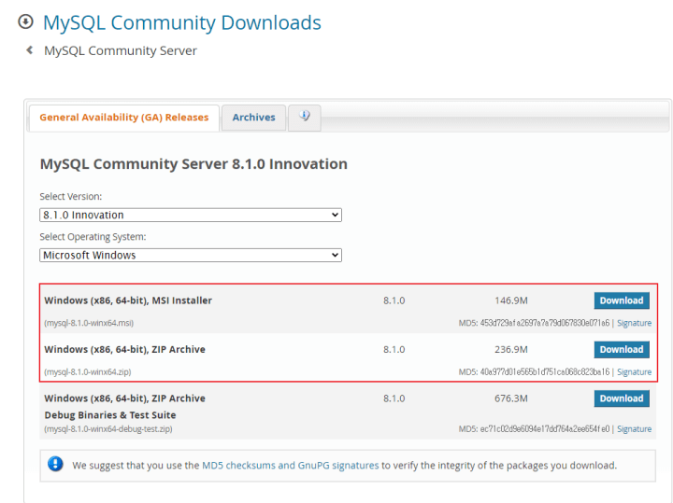Click the mysql-8.1.0-winx64.zip file name
The height and width of the screenshot is (503, 673).
click(88, 372)
